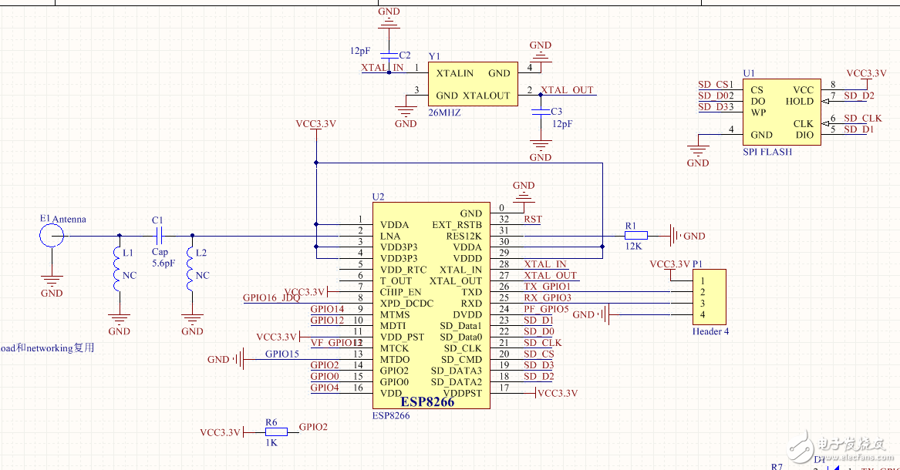
Task: Select the Header 4 connector P1
Action: click(710, 297)
